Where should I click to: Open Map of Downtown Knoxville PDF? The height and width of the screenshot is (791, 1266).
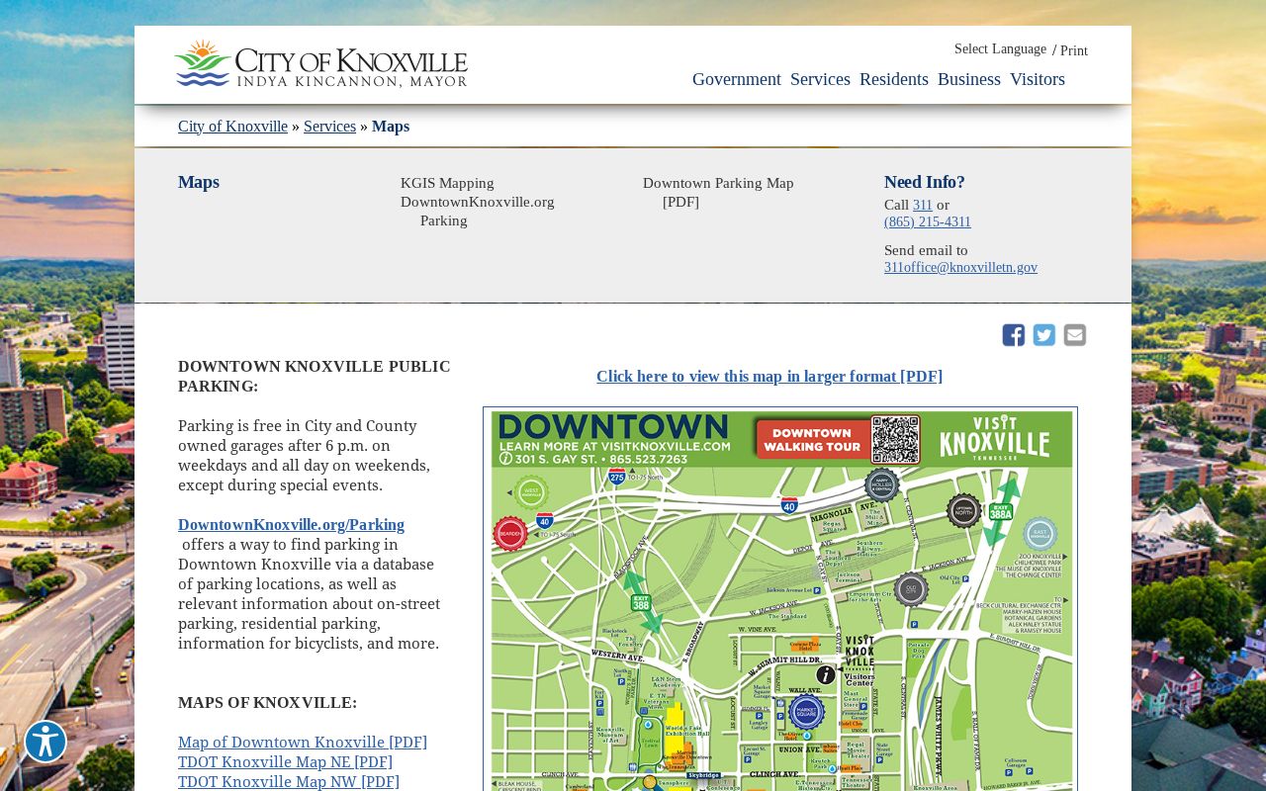pos(303,743)
